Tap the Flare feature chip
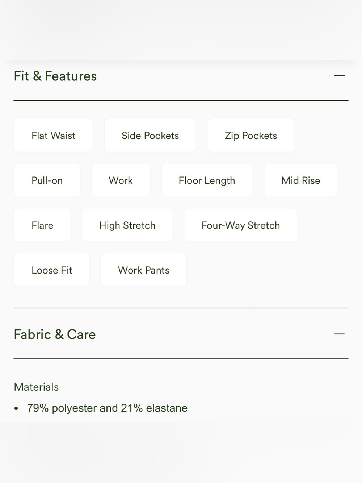The image size is (362, 483). tap(42, 225)
